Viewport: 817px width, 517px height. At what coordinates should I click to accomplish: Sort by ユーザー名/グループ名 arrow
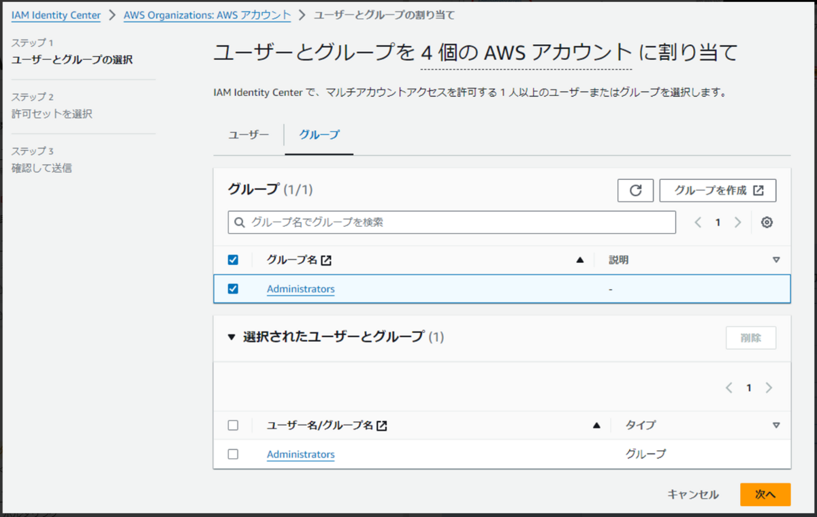pyautogui.click(x=597, y=425)
